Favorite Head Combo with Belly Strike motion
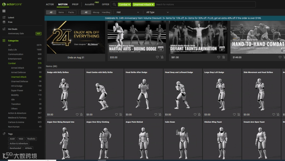 116,115
